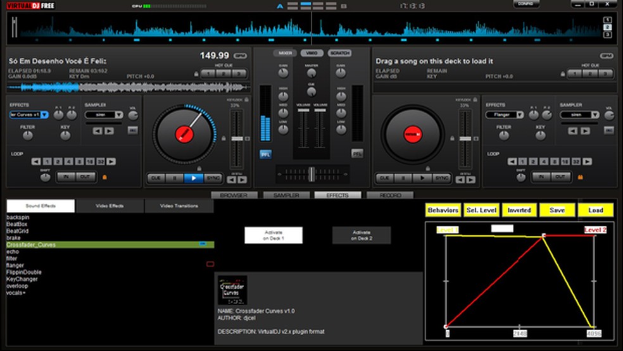Open the RECORD panel tab
Viewport: 623px width, 351px height.
(x=390, y=195)
